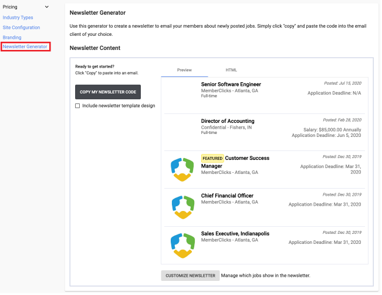Viewport: 382px width, 295px height.
Task: Click MemberClicks logo beside Customer Success Manager
Action: (182, 169)
